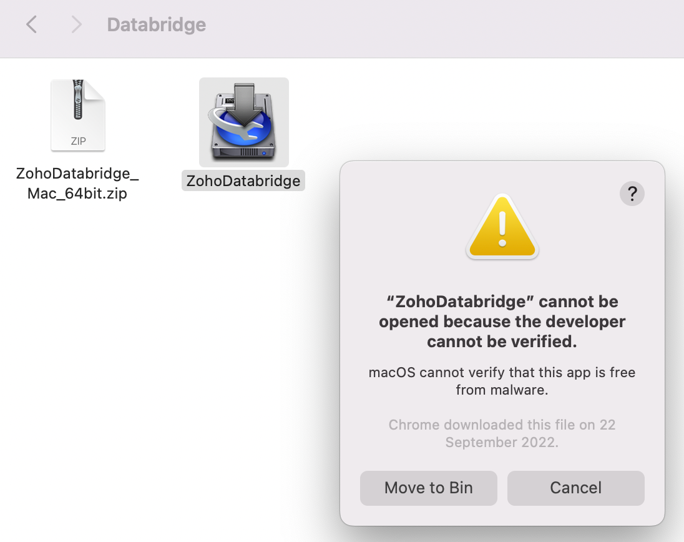Go back using the left chevron
The width and height of the screenshot is (684, 542).
pyautogui.click(x=31, y=24)
